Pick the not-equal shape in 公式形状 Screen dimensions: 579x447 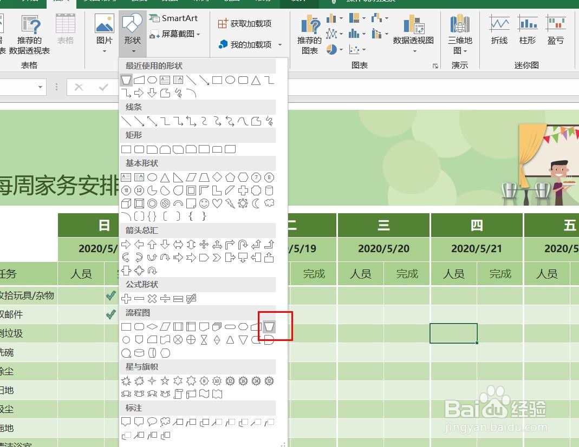[x=191, y=298]
